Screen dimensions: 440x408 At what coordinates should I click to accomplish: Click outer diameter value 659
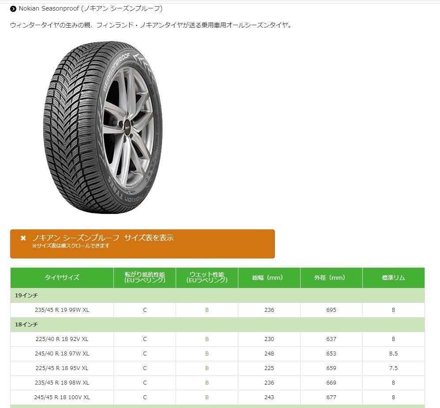pyautogui.click(x=331, y=368)
